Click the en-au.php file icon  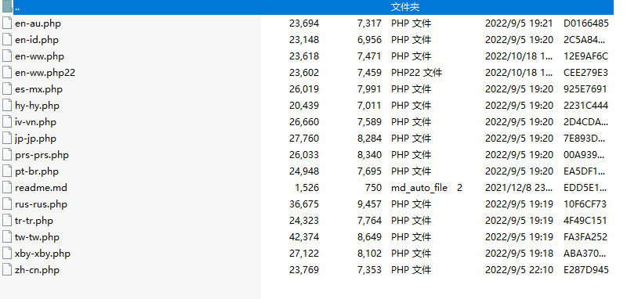coord(7,23)
